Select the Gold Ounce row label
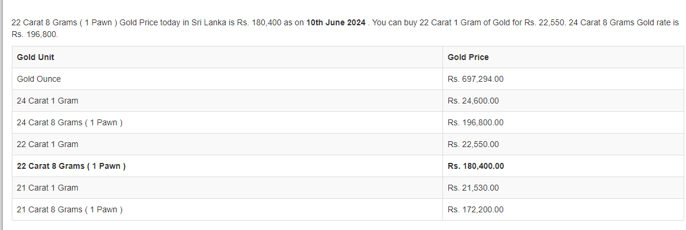The height and width of the screenshot is (230, 686). (x=39, y=79)
